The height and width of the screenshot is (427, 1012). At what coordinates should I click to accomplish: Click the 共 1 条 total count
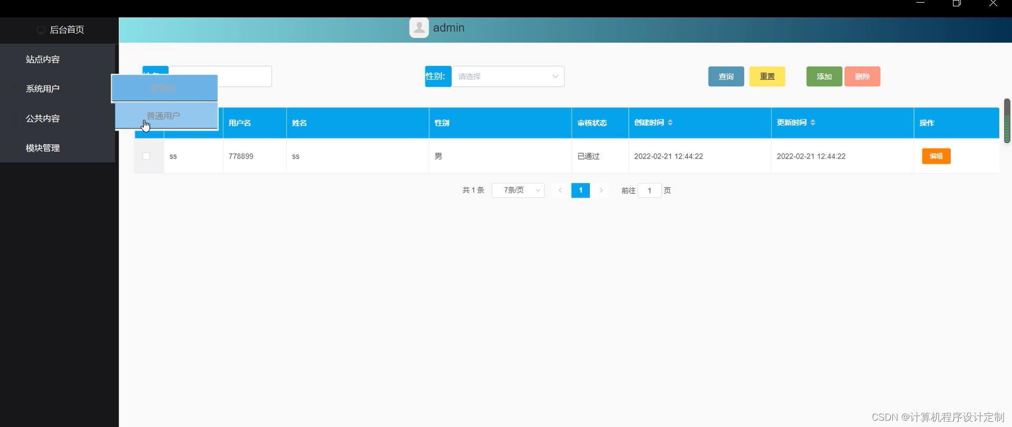[473, 190]
